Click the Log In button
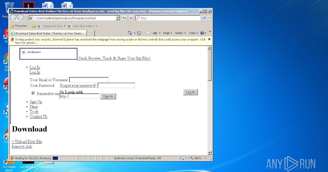 coord(190,92)
